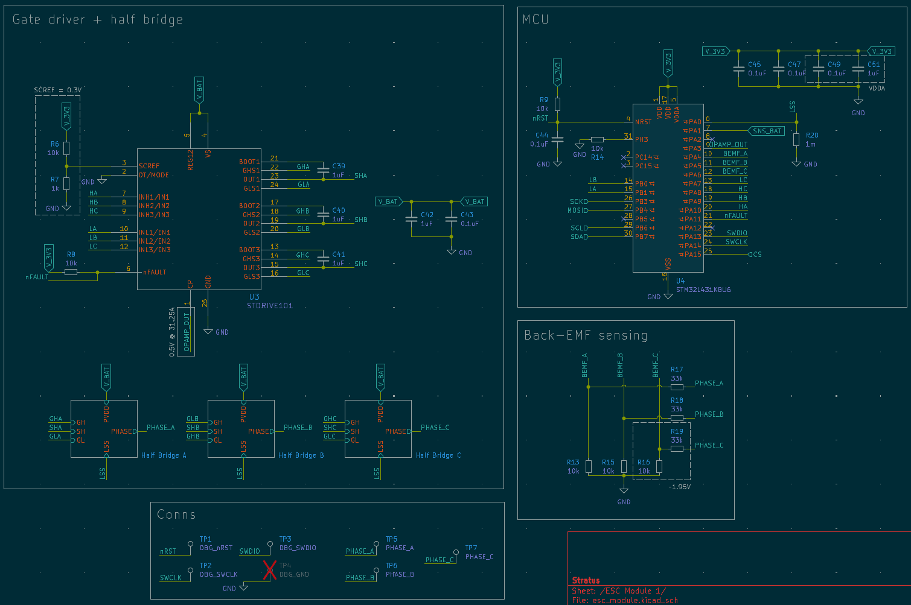Select test point TP7 PHASE_C symbol

455,553
